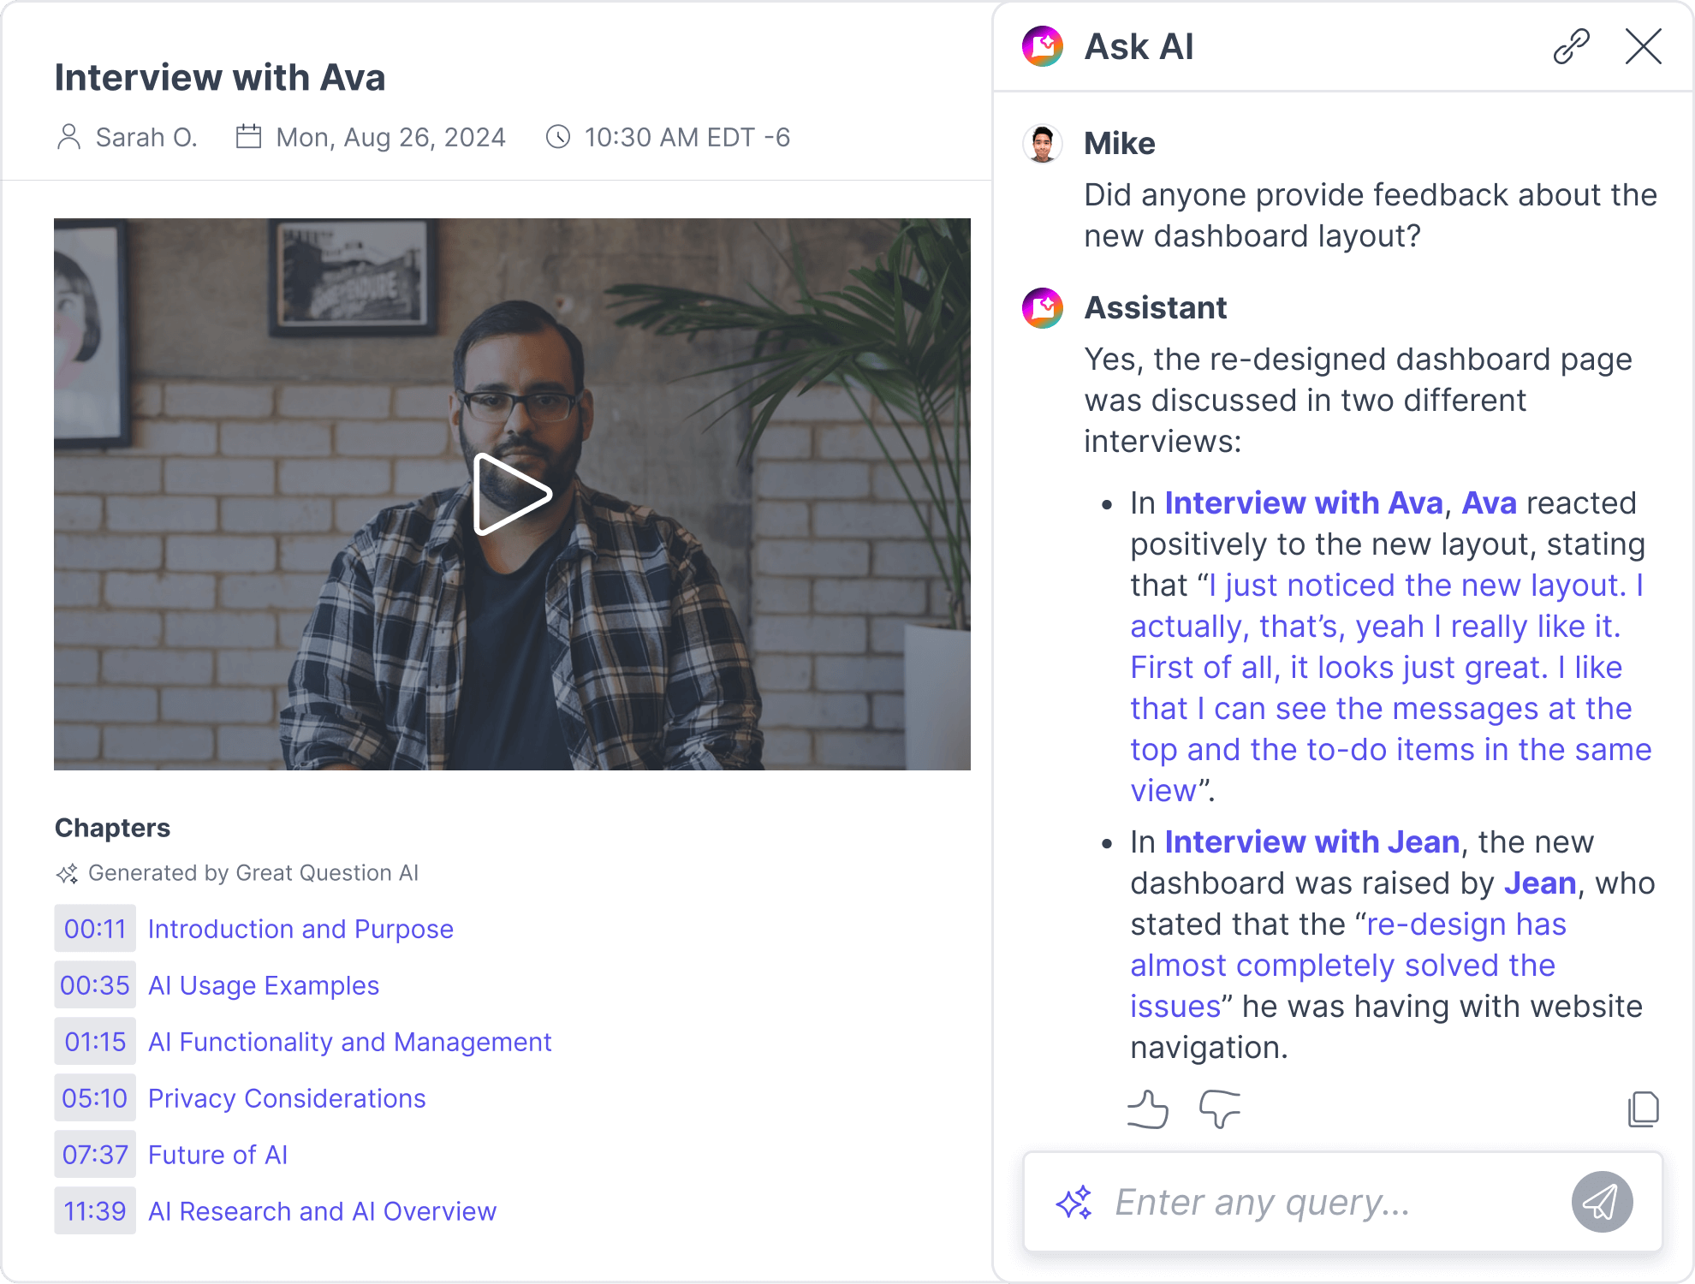
Task: Click the Ask AI logo icon
Action: pyautogui.click(x=1043, y=47)
